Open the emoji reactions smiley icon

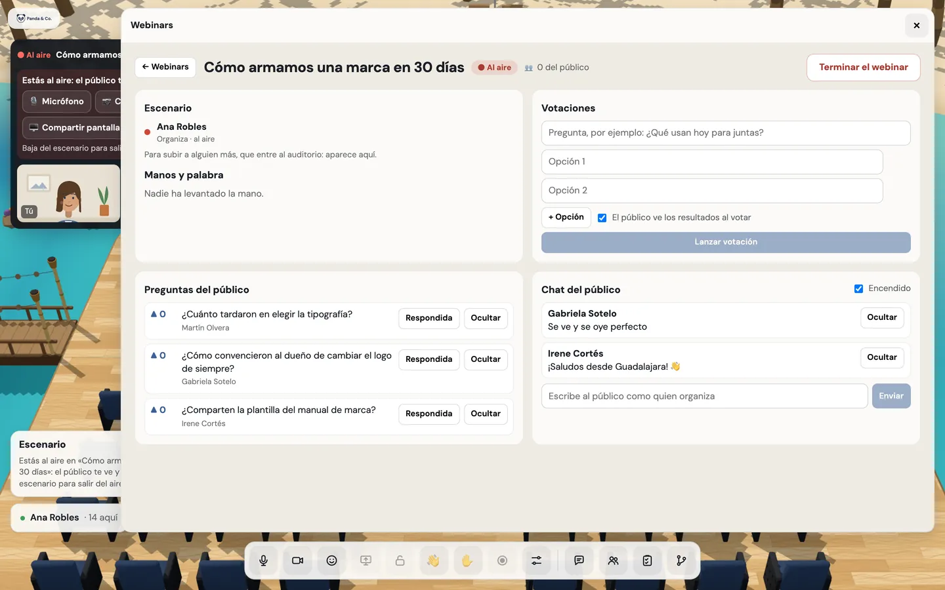(x=331, y=560)
